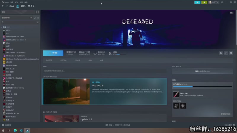The width and height of the screenshot is (237, 133).
Task: Select 10:59 in game list
Action: coord(8,30)
